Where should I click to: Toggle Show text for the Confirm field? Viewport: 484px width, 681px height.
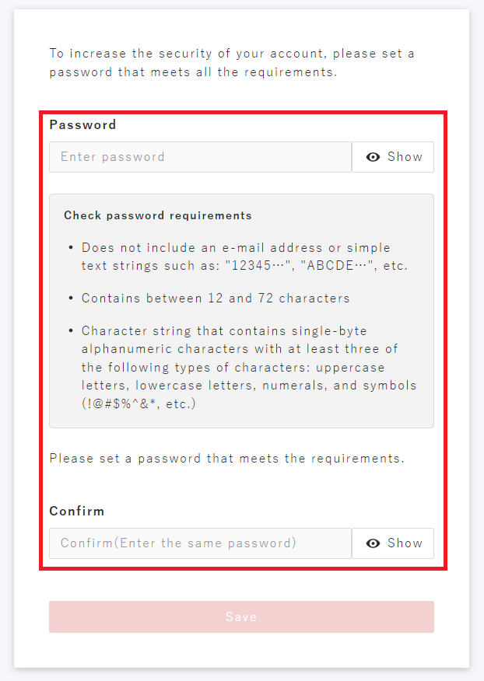pos(405,543)
